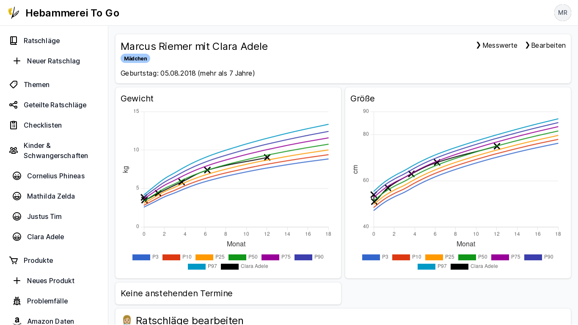578x325 pixels.
Task: Click the share icon for Geteilte Ratschläge
Action: [x=14, y=105]
